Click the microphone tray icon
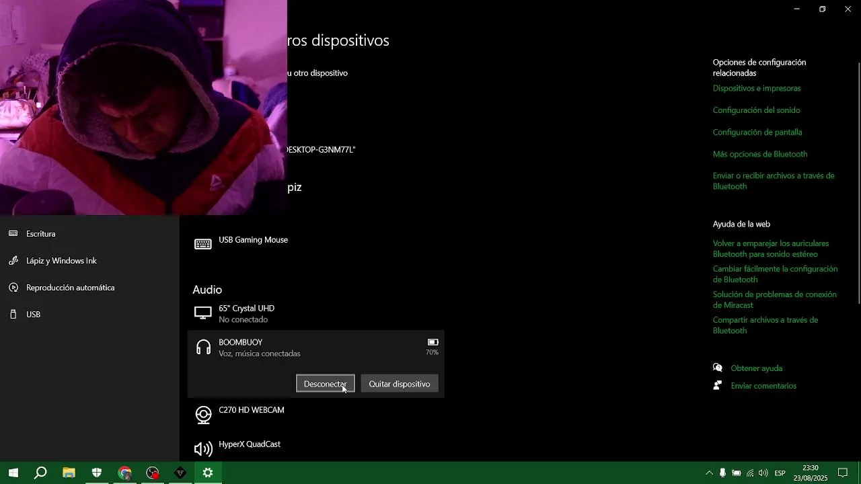The height and width of the screenshot is (484, 861). tap(722, 473)
